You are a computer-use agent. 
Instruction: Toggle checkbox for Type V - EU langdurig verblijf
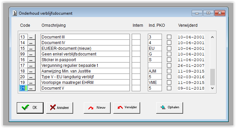click(x=169, y=77)
